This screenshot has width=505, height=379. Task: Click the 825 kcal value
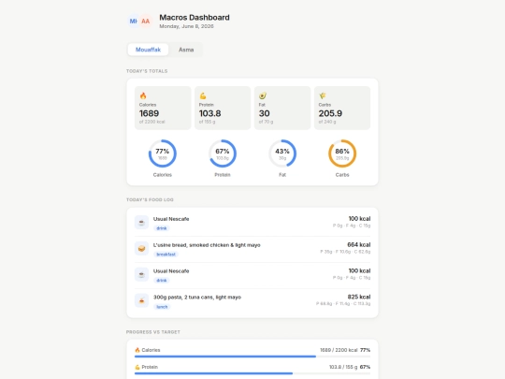pos(359,297)
